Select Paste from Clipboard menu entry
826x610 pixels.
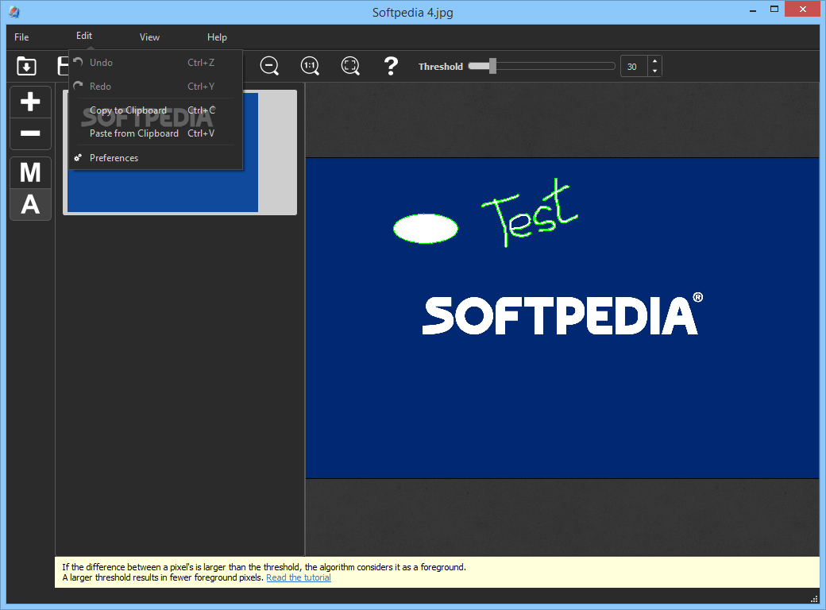pyautogui.click(x=156, y=133)
